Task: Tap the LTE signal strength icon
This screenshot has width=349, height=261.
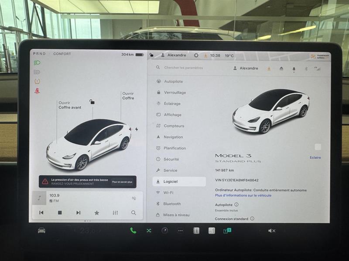Action: (318, 69)
